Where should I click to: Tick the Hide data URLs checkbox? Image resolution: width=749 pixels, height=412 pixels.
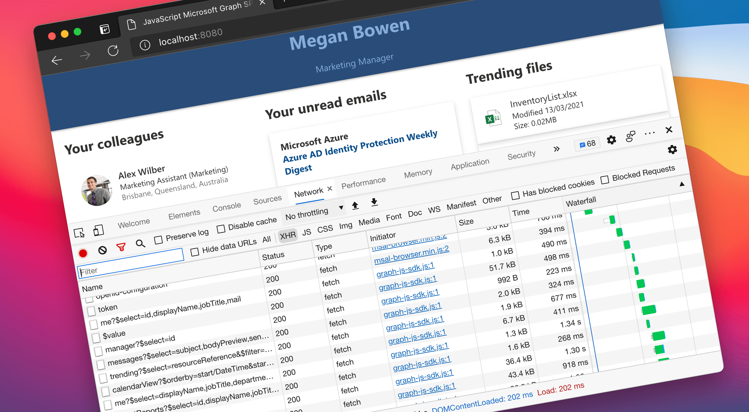pos(195,252)
